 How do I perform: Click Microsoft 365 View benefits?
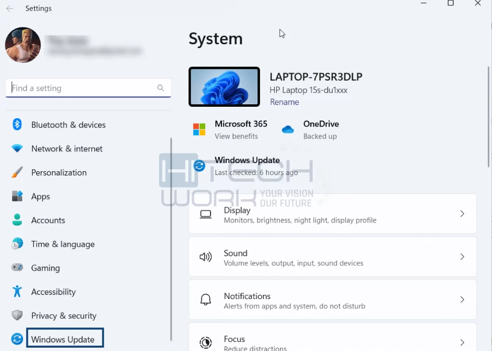point(236,136)
